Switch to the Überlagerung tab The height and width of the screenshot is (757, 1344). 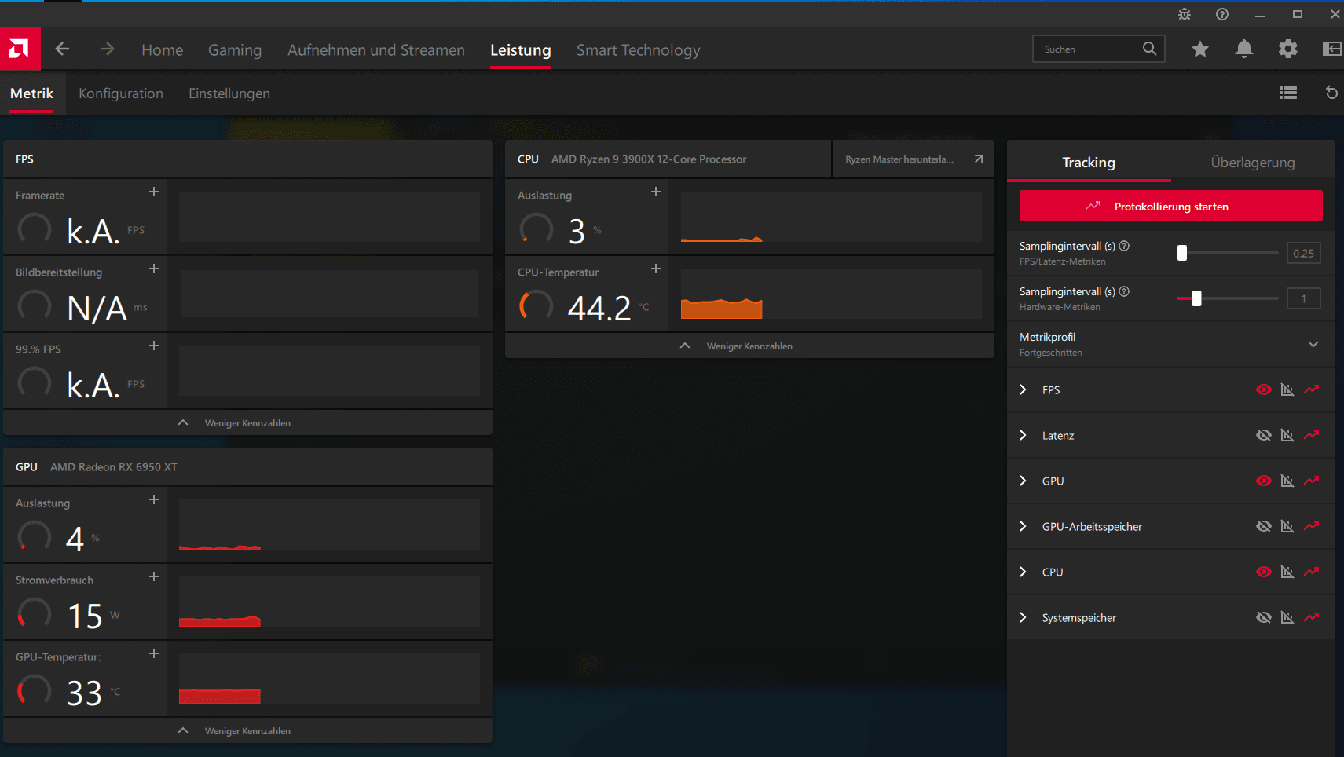pos(1253,163)
